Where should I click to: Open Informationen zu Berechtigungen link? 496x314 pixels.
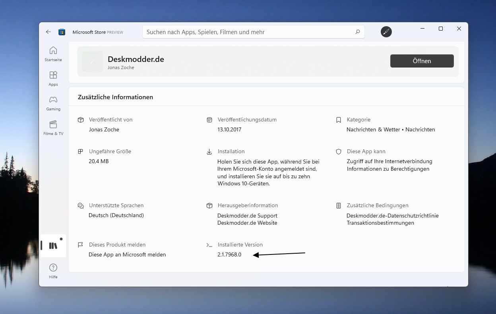pos(388,169)
